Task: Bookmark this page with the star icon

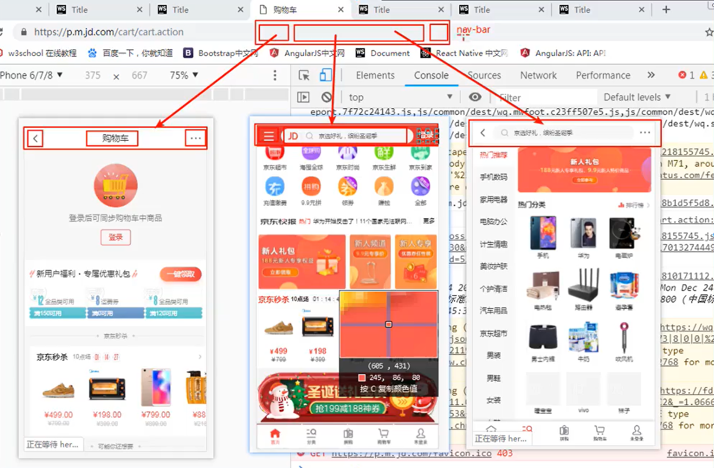Action: point(709,32)
